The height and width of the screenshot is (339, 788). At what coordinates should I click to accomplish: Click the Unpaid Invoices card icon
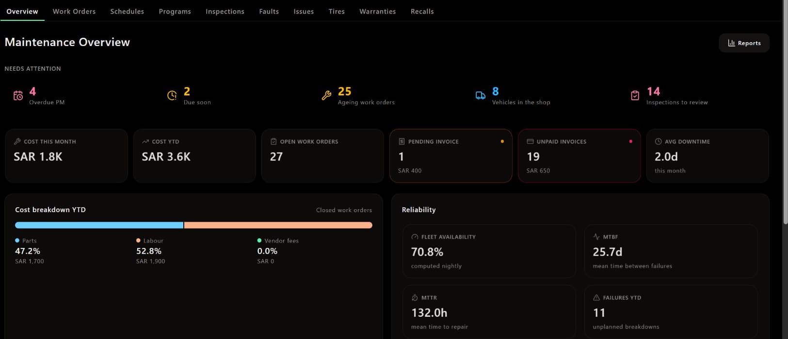pyautogui.click(x=530, y=141)
